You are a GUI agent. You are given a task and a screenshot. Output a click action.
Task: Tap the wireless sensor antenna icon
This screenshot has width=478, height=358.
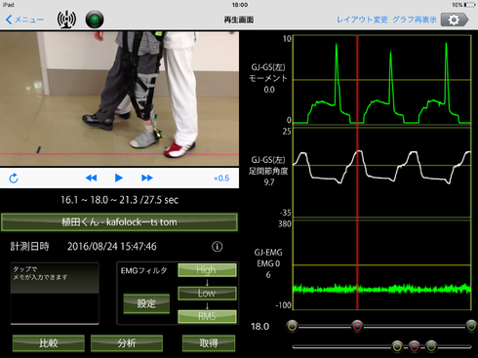(66, 20)
